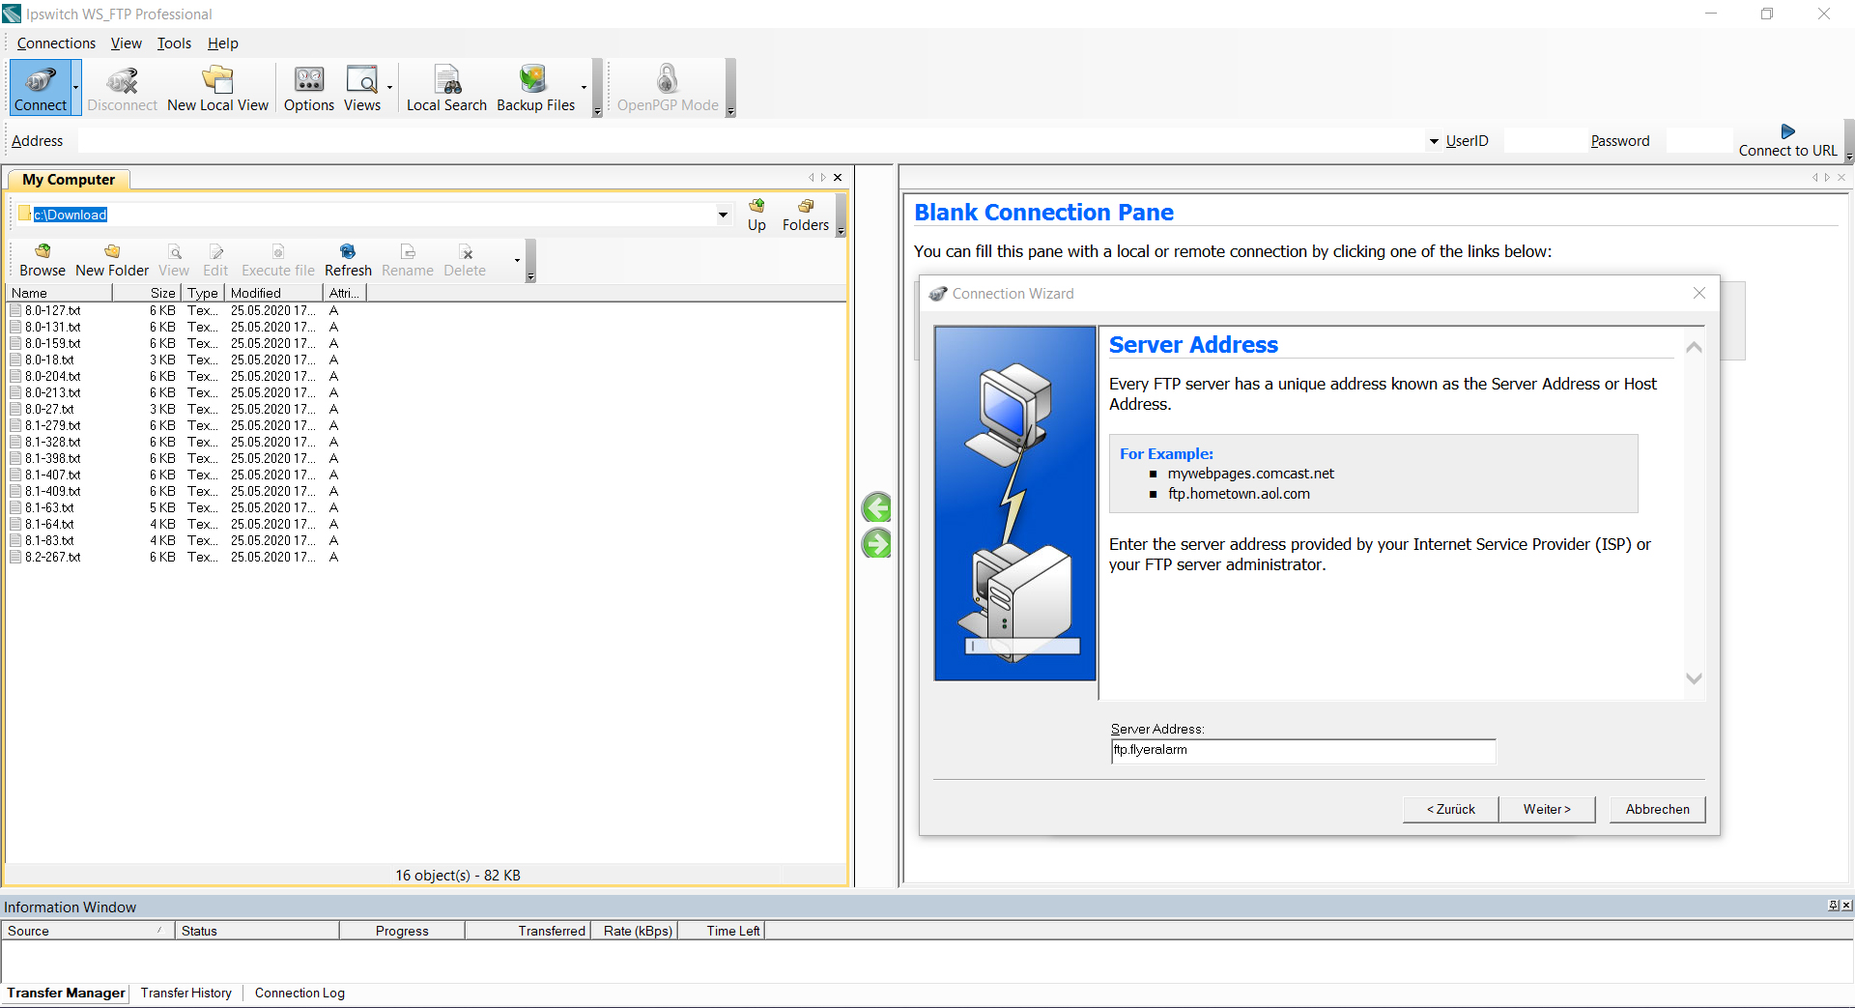Image resolution: width=1855 pixels, height=1008 pixels.
Task: Click the green right transfer arrow
Action: coord(876,544)
